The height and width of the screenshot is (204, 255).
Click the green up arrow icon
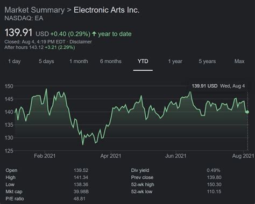coord(94,34)
